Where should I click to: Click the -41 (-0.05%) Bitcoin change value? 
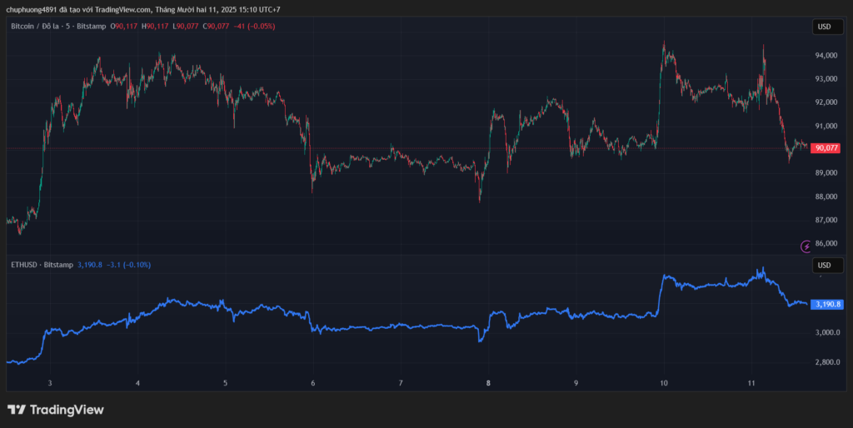coord(254,27)
